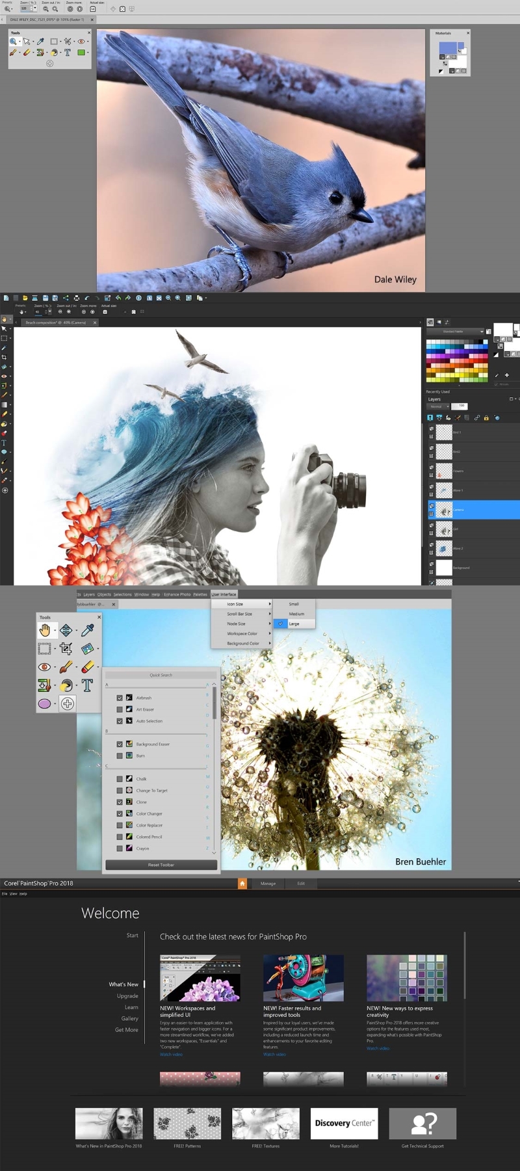The width and height of the screenshot is (520, 1171).
Task: Click the lock icon in the Layers palette toolbar
Action: pos(486,417)
